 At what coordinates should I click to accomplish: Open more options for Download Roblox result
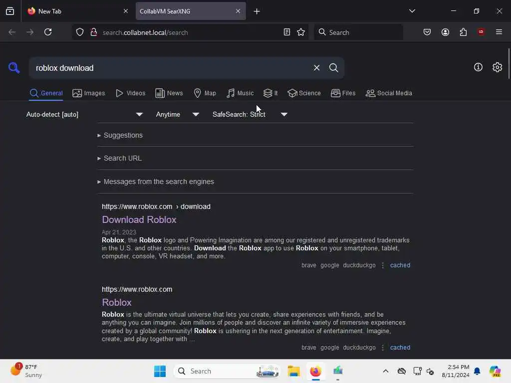(x=383, y=265)
